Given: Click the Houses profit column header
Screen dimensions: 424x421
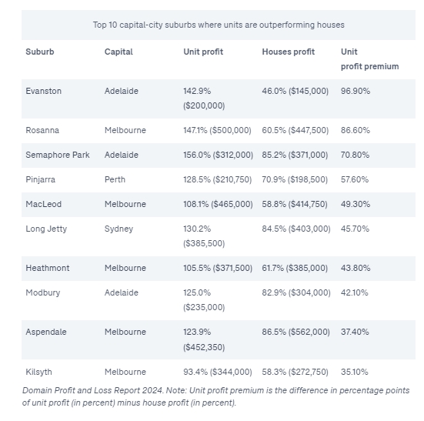Looking at the screenshot, I should (x=288, y=52).
